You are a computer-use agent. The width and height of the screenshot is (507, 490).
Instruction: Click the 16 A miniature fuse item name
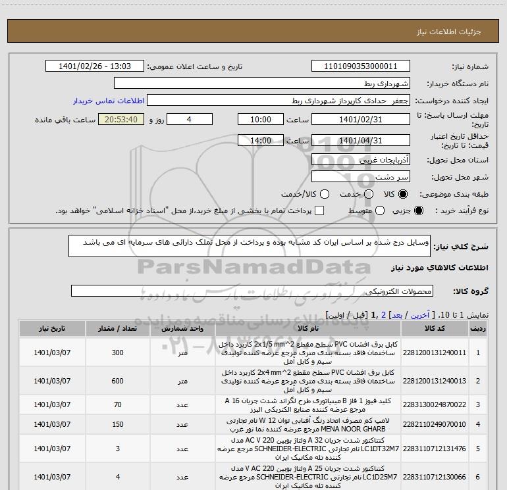[308, 405]
